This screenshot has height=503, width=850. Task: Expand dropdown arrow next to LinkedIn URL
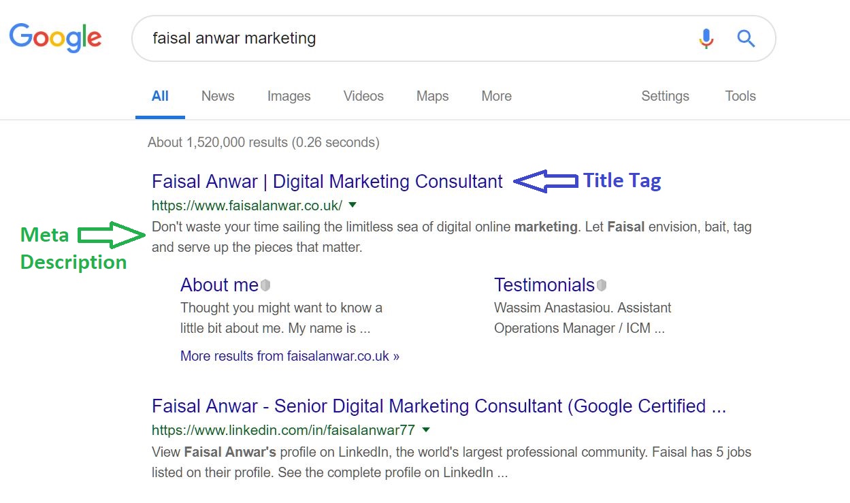426,430
